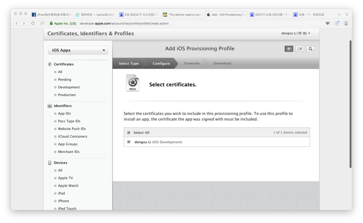
Task: Open Apple Watch devices
Action: tap(68, 186)
